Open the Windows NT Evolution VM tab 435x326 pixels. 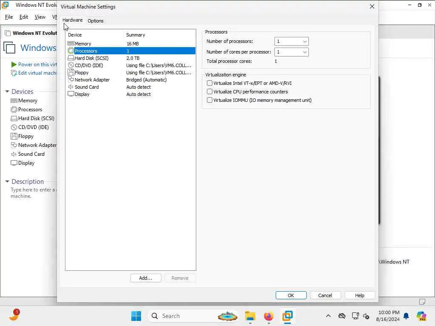pyautogui.click(x=31, y=33)
